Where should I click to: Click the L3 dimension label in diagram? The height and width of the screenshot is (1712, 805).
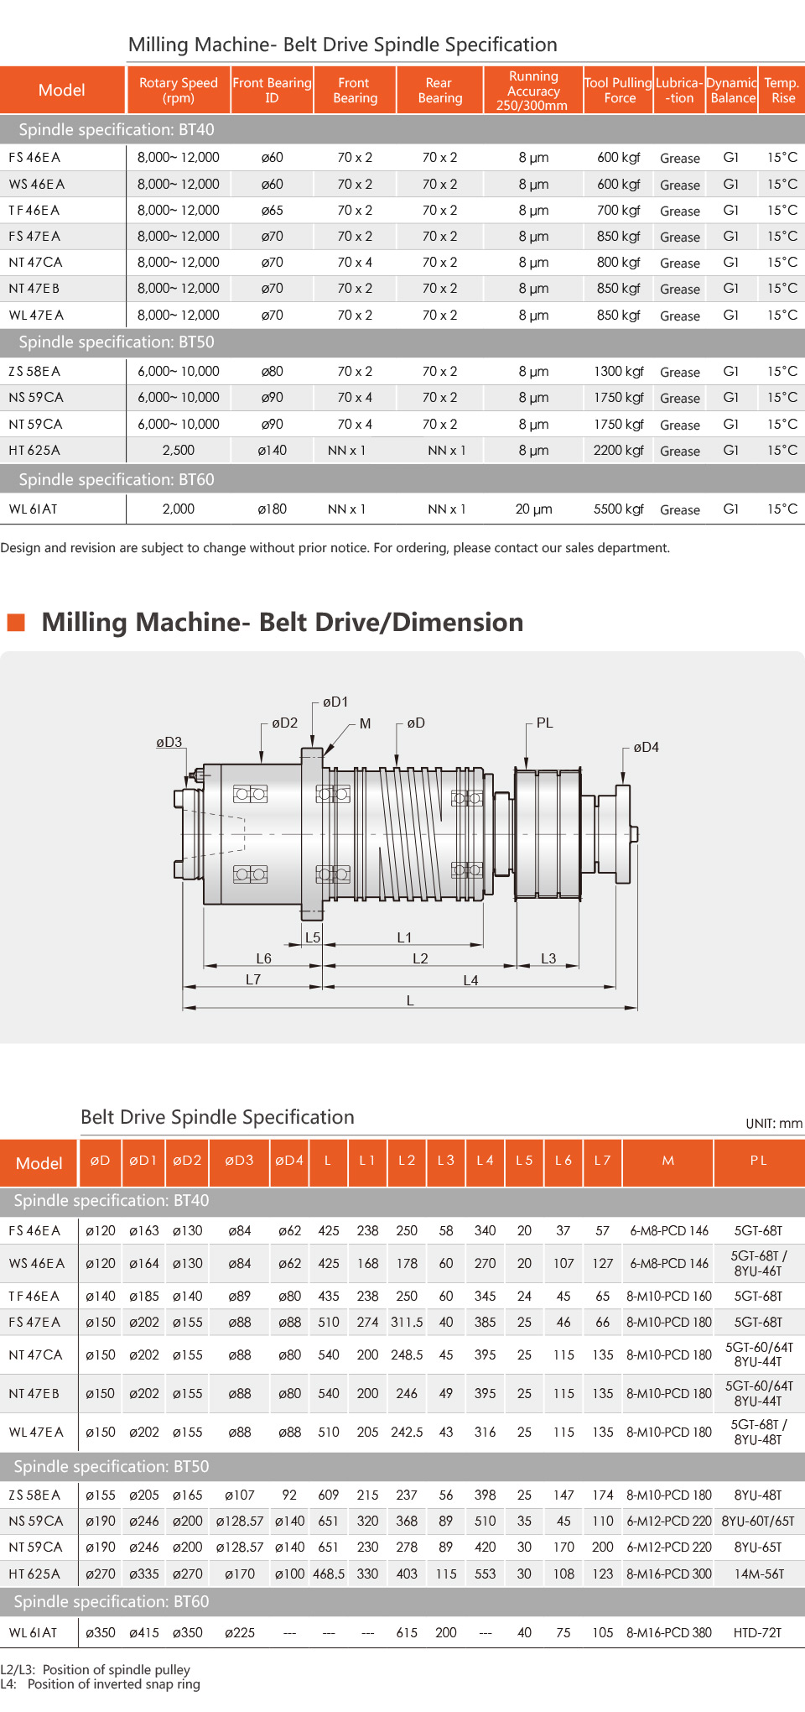(x=548, y=958)
